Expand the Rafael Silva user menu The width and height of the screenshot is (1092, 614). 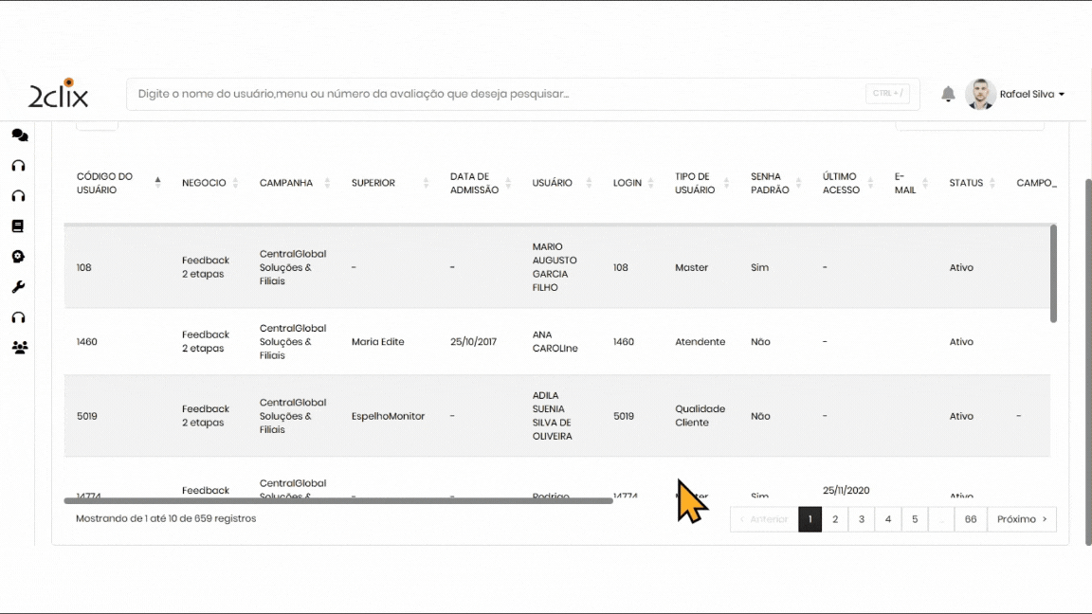point(1032,95)
